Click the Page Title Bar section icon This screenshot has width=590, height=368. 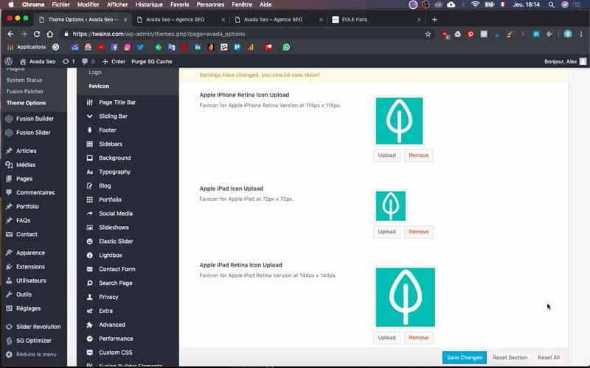(x=89, y=102)
